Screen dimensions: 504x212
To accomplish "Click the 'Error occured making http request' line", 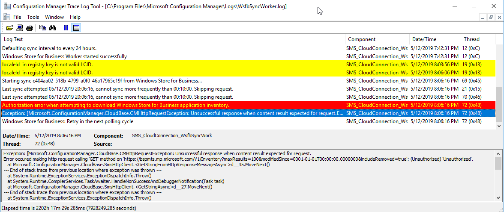I will (238, 159).
